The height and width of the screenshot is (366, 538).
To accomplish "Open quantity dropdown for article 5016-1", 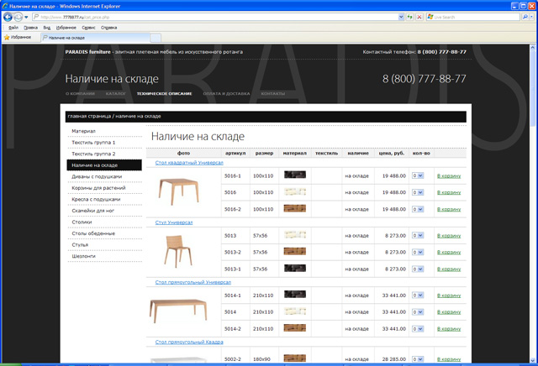I will [418, 175].
